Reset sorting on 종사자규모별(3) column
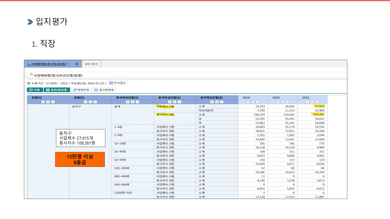This screenshot has height=219, width=390. (x=222, y=102)
